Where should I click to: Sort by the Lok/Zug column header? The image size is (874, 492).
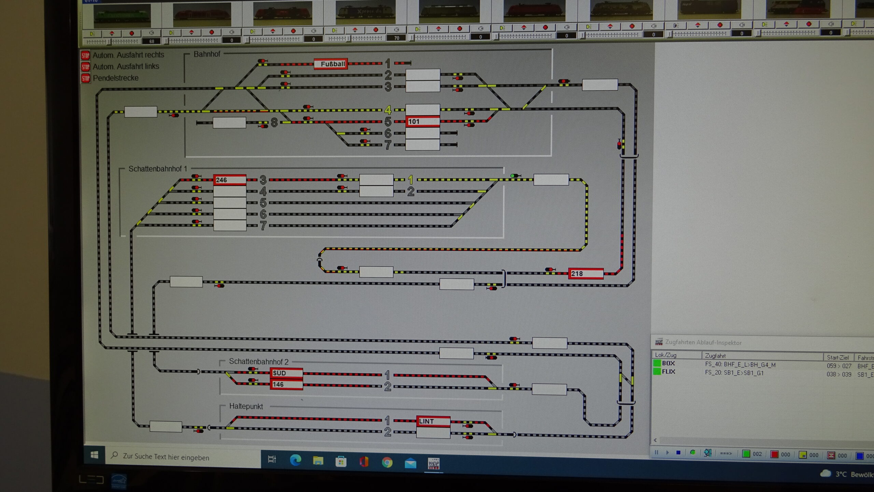pos(676,355)
